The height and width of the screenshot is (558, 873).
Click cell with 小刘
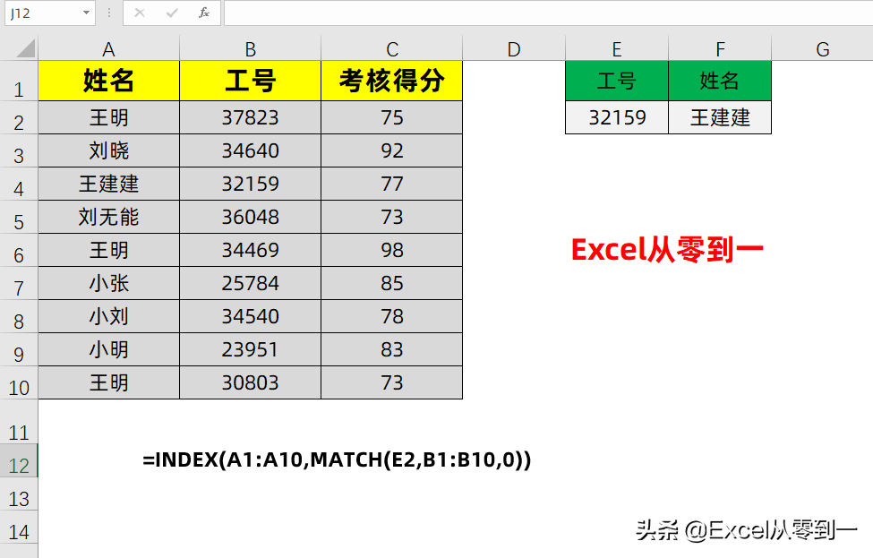click(108, 316)
